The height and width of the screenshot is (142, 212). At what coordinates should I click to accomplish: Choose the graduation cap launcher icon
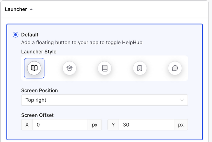(x=69, y=68)
